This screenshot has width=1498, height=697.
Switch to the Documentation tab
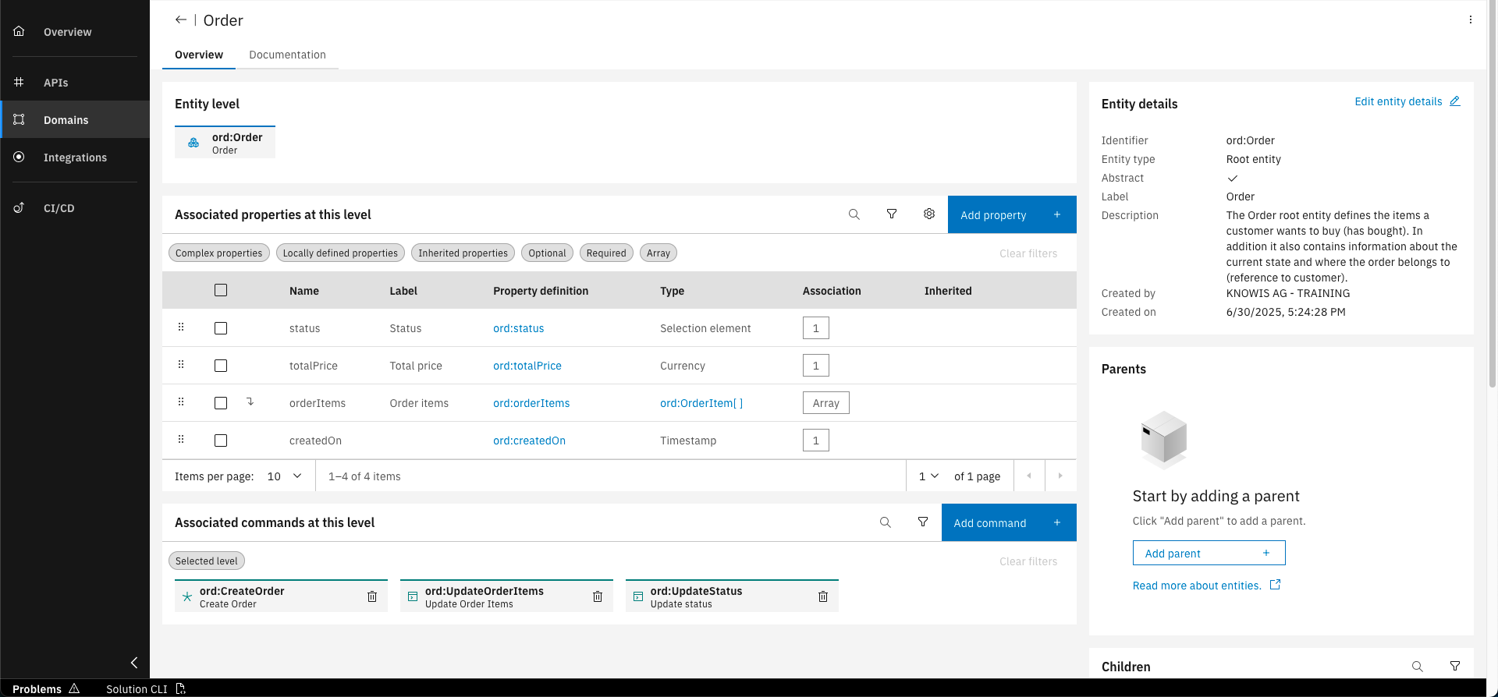(287, 55)
